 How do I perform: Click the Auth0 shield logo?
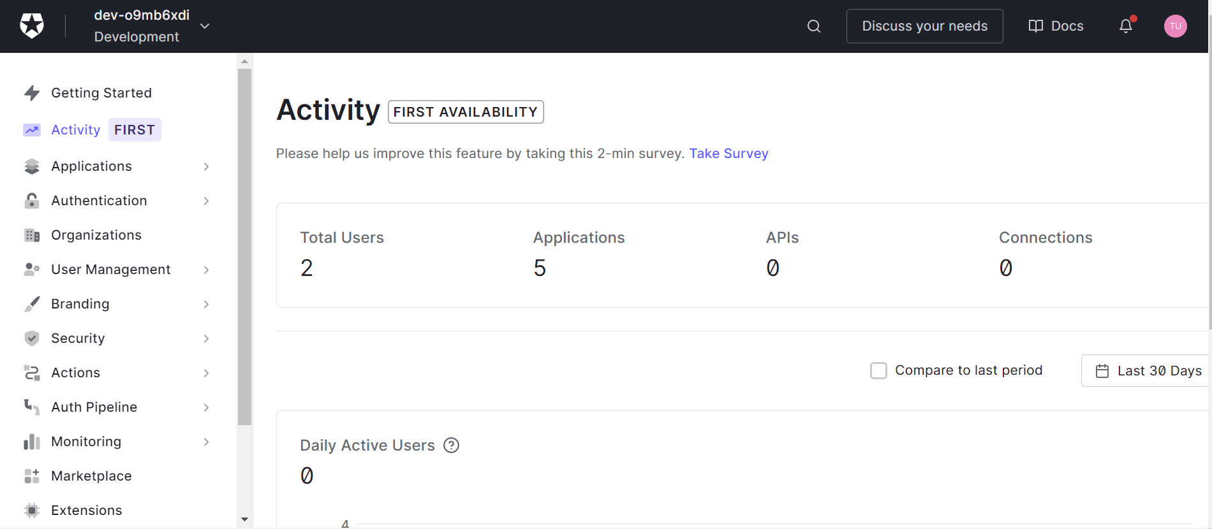click(x=32, y=26)
